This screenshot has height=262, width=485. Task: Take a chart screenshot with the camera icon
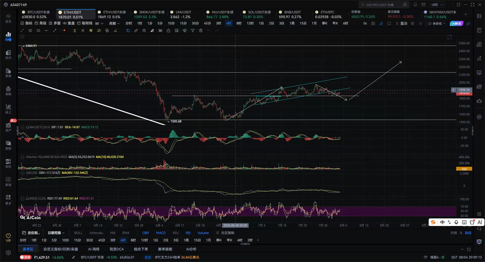(373, 23)
